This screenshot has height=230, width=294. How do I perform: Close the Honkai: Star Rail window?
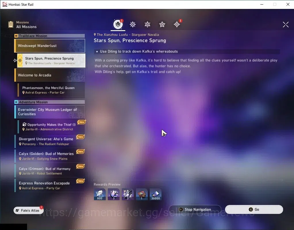(x=288, y=4)
